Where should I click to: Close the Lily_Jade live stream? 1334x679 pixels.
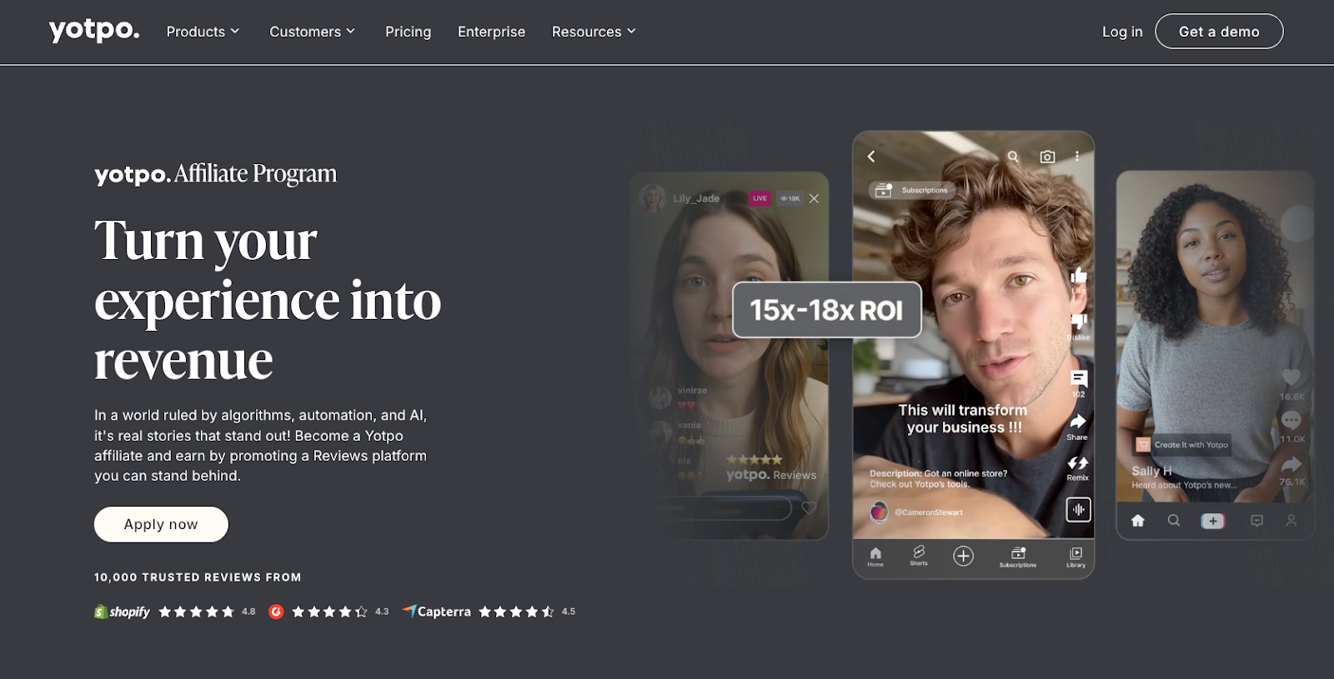pos(814,198)
